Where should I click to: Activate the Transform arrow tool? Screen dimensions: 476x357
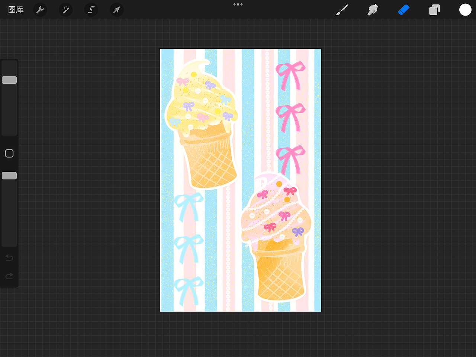click(x=117, y=10)
